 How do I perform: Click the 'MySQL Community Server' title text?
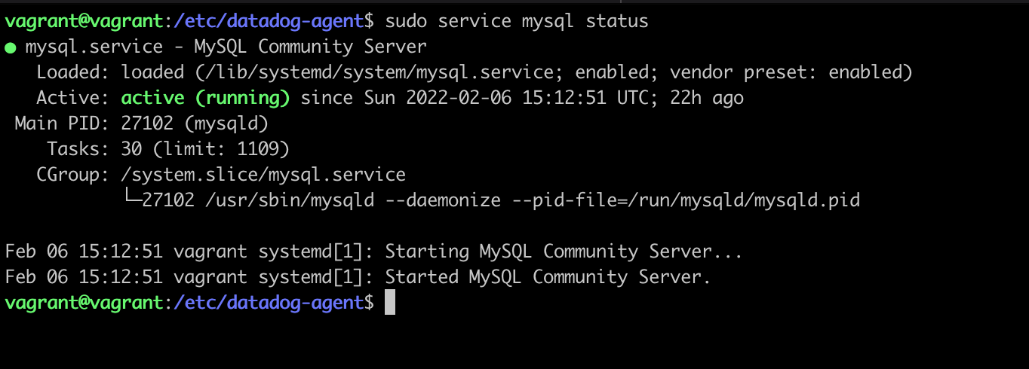[310, 47]
